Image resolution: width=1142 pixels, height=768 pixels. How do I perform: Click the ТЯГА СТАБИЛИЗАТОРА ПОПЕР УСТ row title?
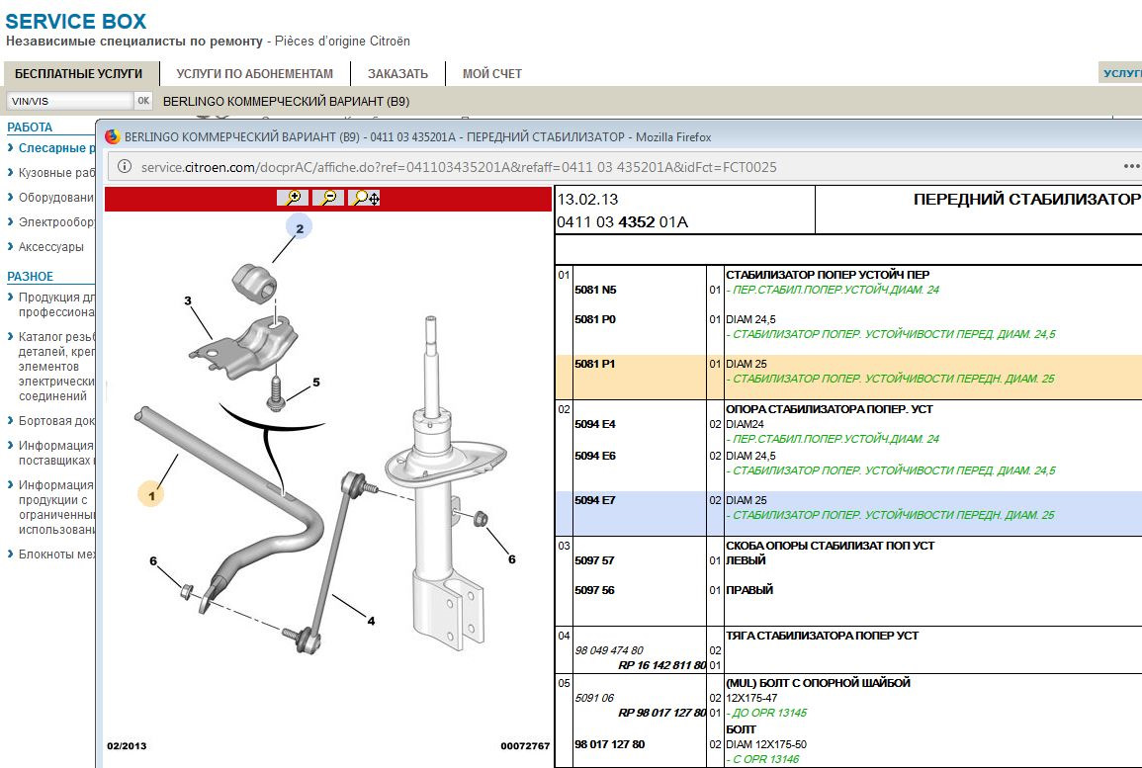tap(822, 636)
